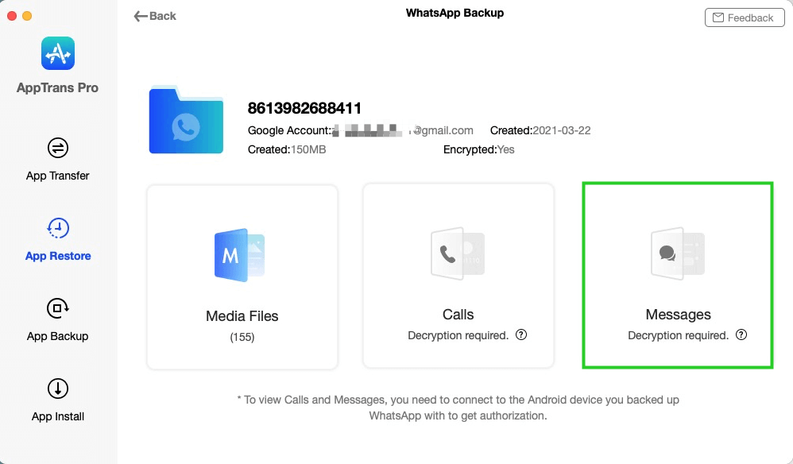Click the yellow minimize window button
This screenshot has width=793, height=464.
27,16
